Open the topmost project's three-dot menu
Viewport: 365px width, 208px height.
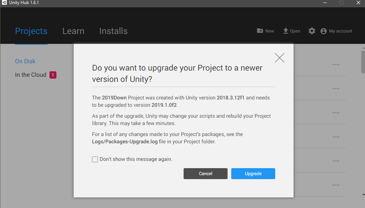coord(336,64)
